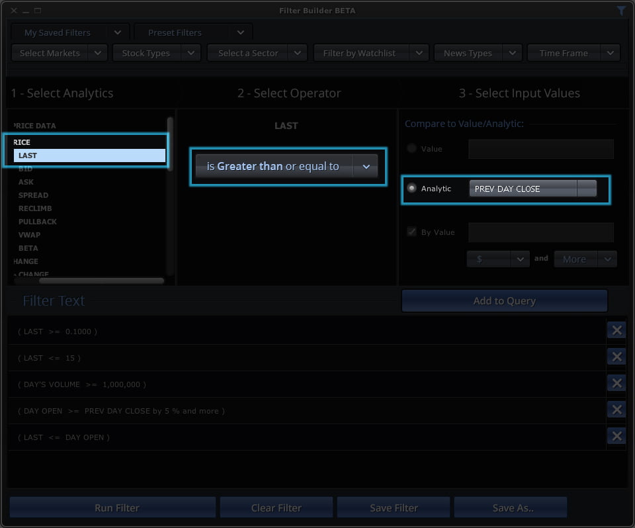The image size is (635, 528).
Task: Delete the DAY OPEN >= PREV DAY CLOSE row
Action: (616, 410)
